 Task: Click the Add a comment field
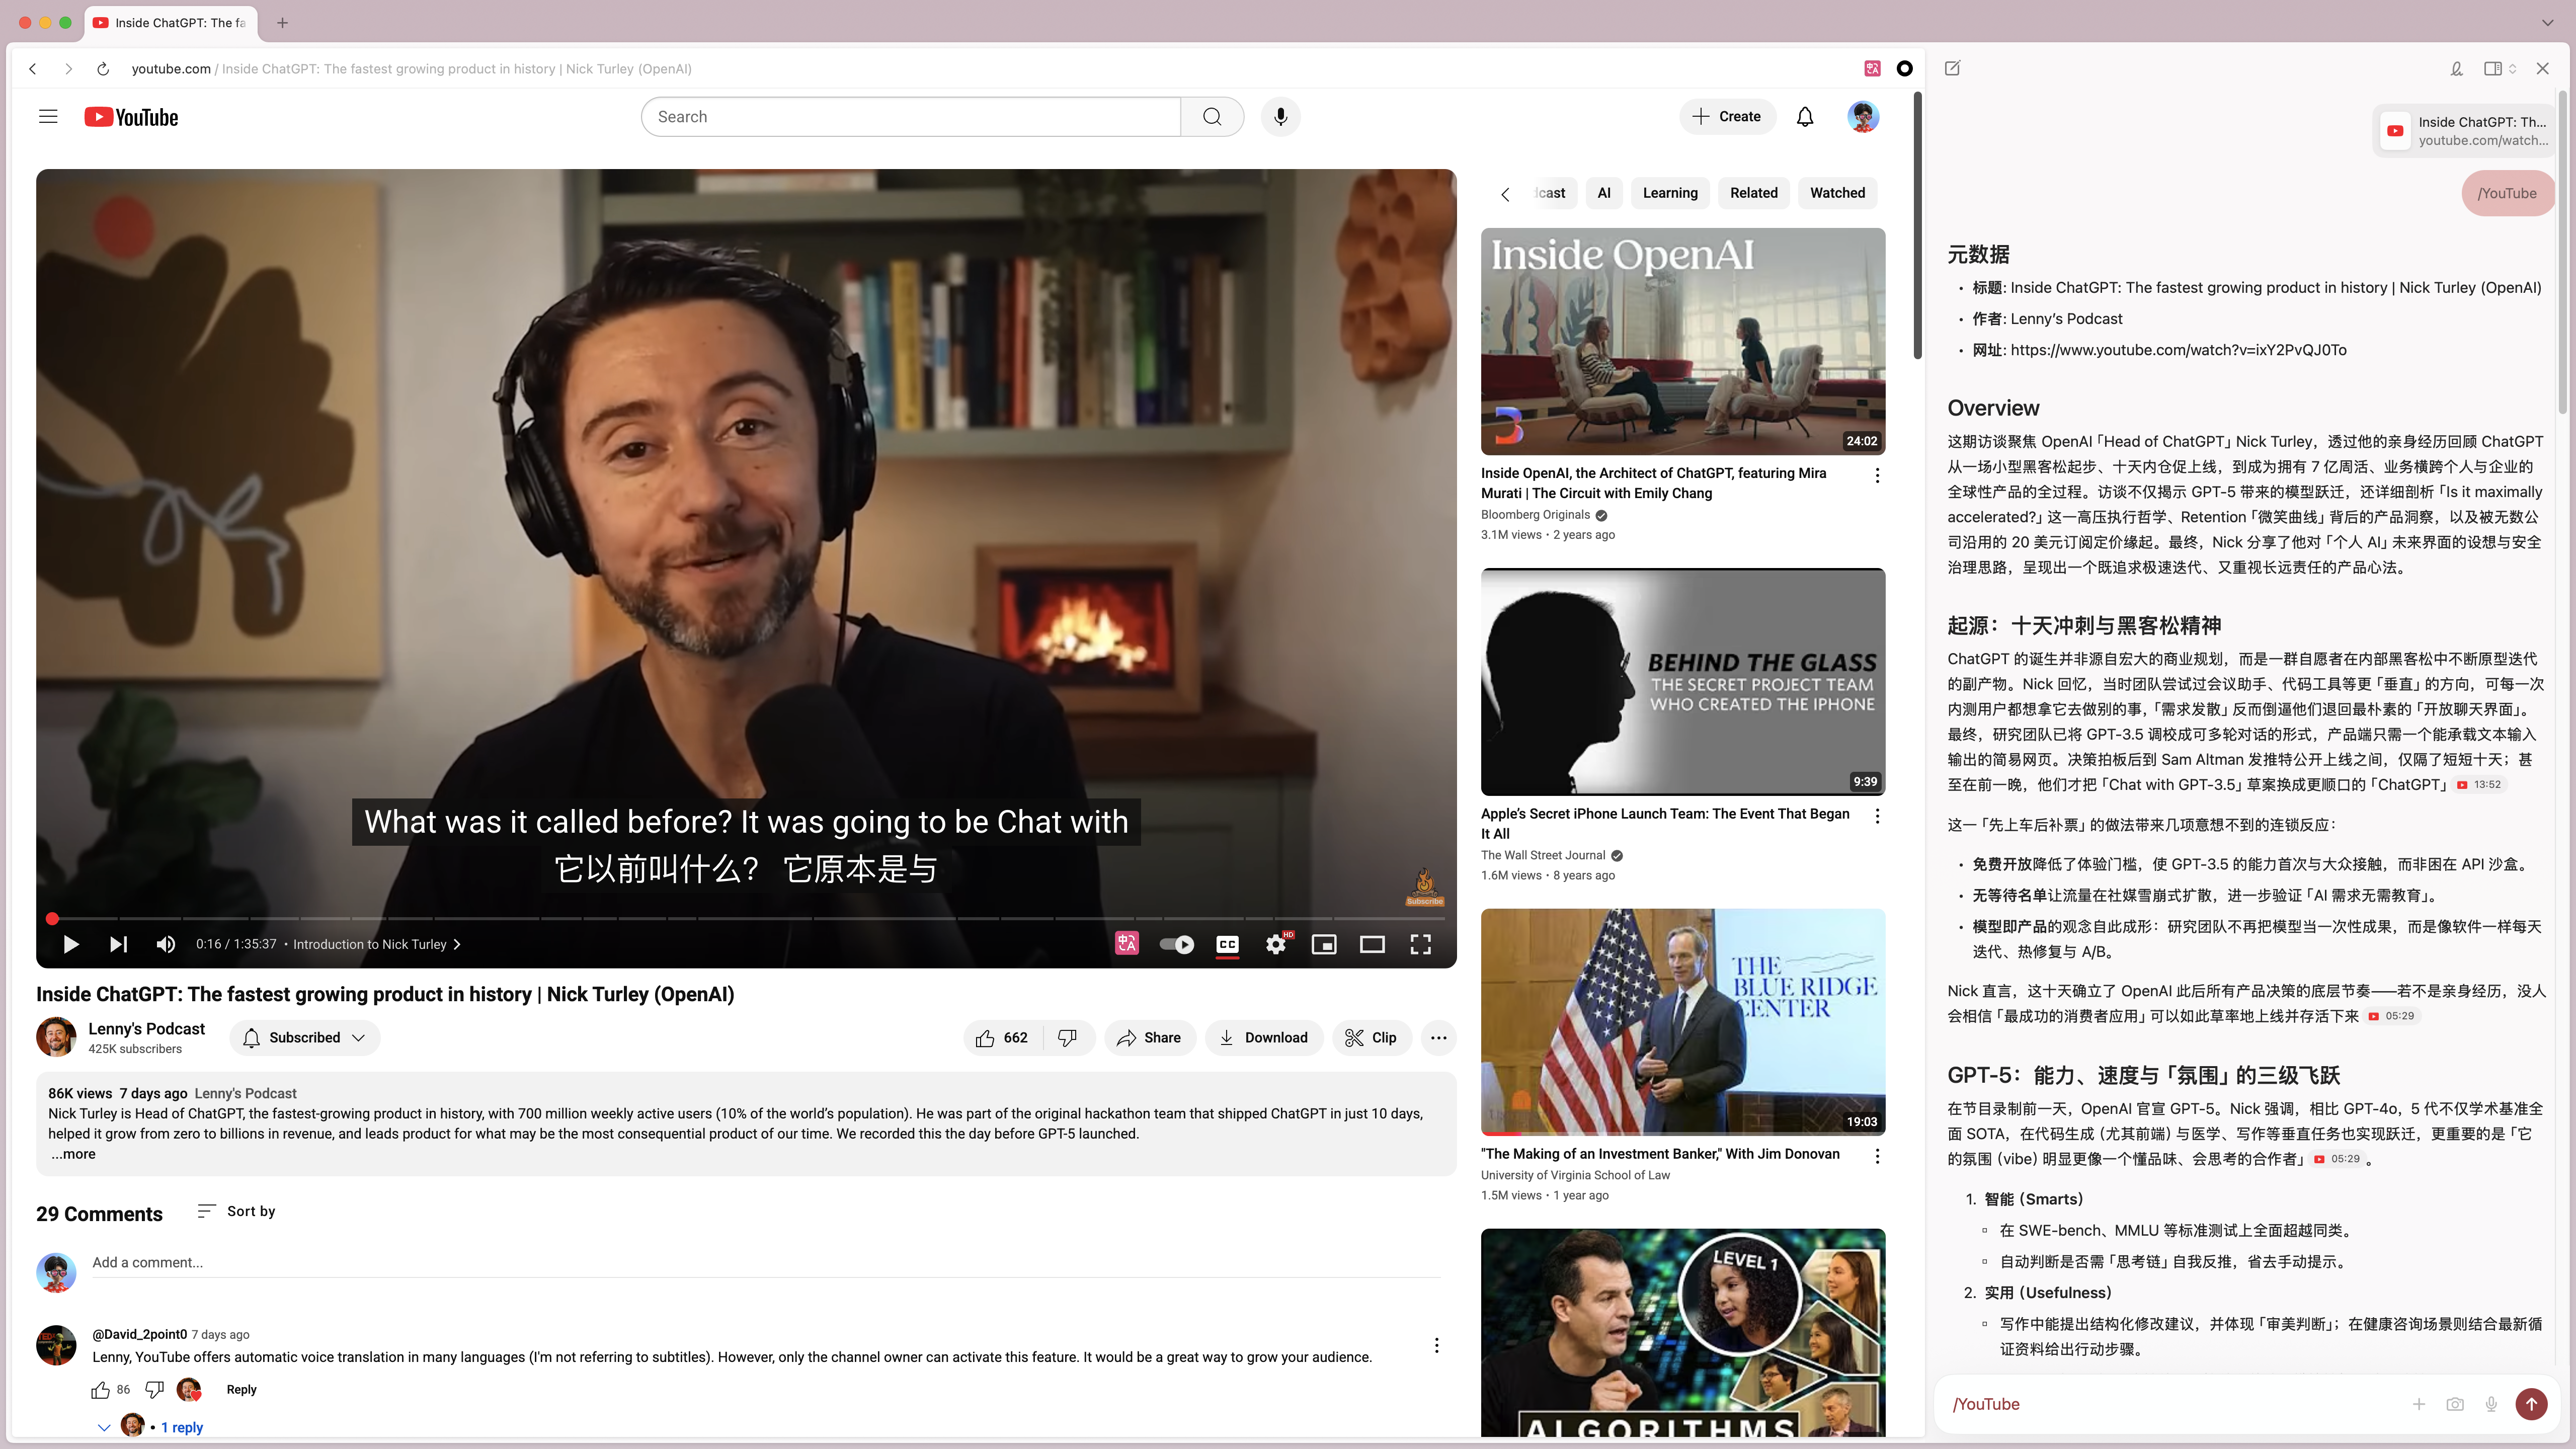pos(766,1263)
